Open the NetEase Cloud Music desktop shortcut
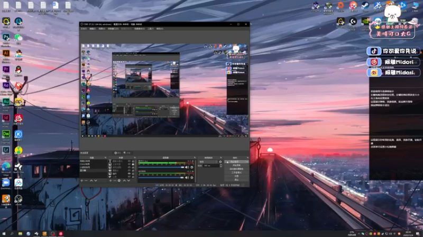This screenshot has height=237, width=423. pyautogui.click(x=19, y=117)
